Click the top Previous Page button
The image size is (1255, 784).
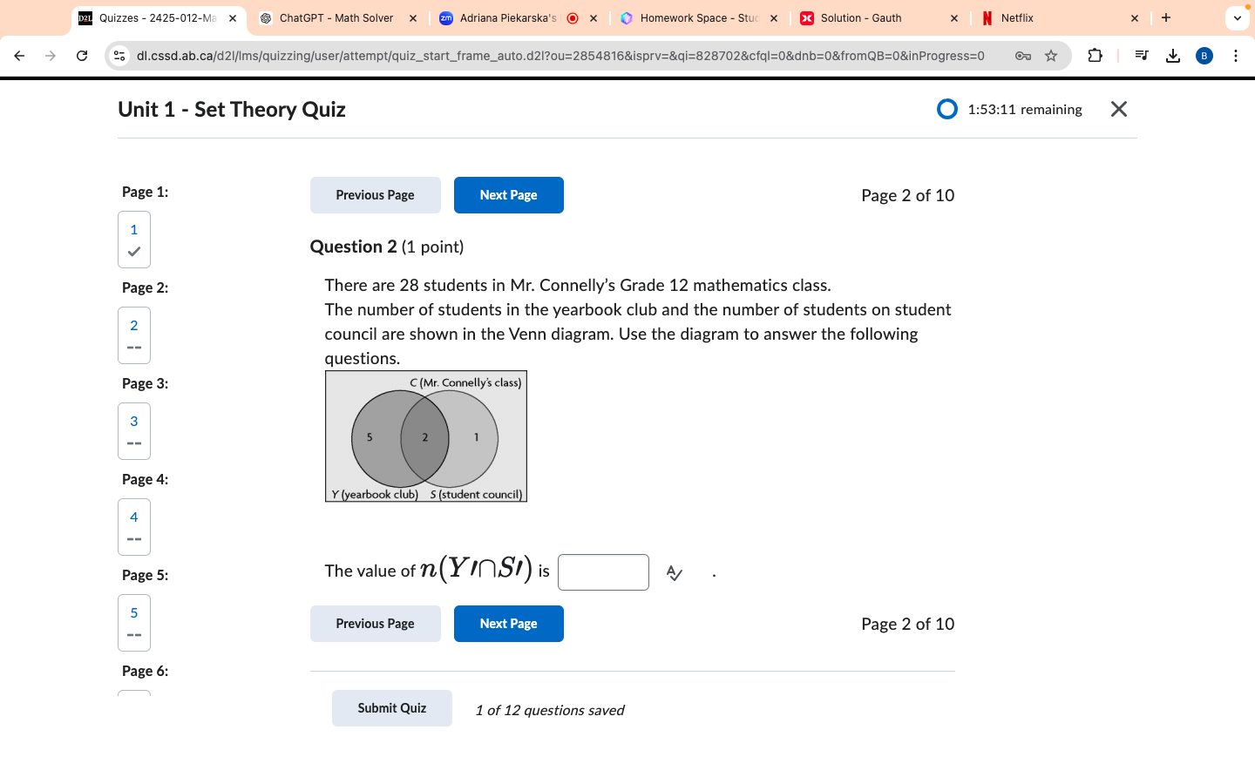(x=376, y=195)
